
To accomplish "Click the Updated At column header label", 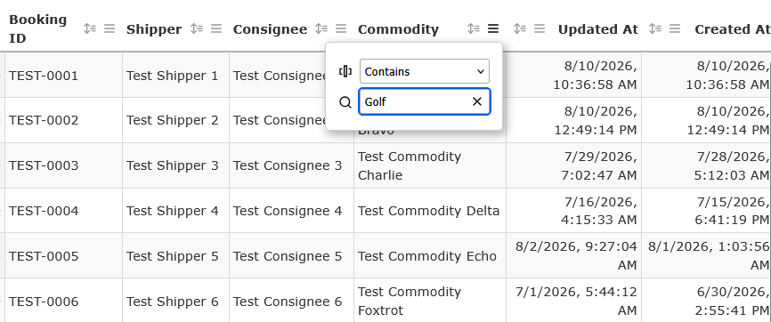I will point(598,29).
